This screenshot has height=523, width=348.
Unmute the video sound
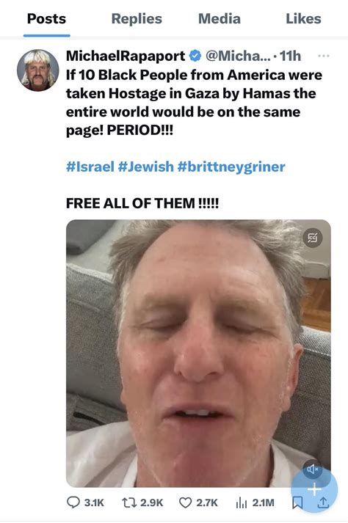(313, 469)
